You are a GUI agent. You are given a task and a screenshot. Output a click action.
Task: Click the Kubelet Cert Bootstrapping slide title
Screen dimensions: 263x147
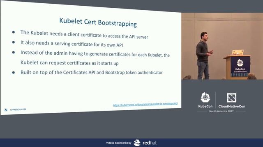point(98,22)
